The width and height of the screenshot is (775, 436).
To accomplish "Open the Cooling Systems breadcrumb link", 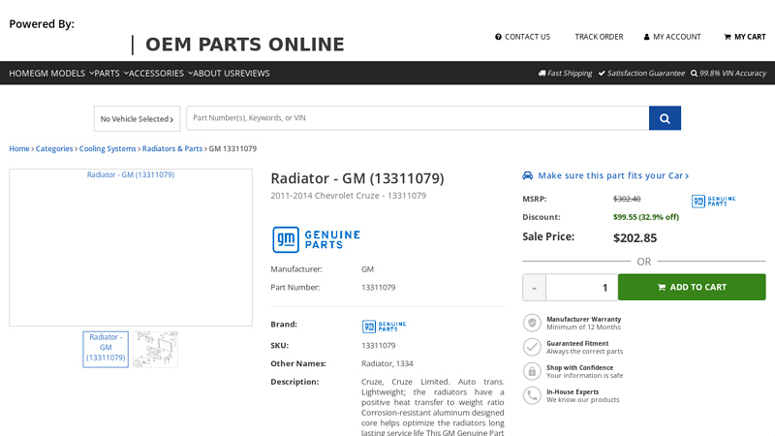I will click(x=108, y=149).
